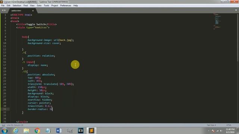Click the minimap code preview
The image size is (239, 134).
coord(217,21)
